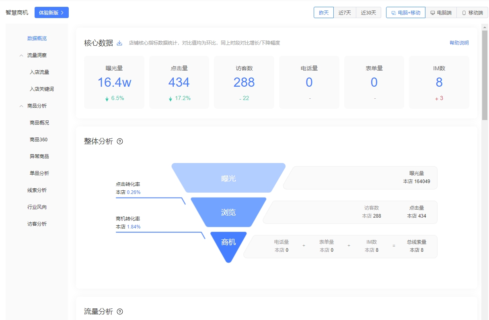Switch view to 电脑端 only
Image resolution: width=489 pixels, height=320 pixels.
tap(440, 12)
